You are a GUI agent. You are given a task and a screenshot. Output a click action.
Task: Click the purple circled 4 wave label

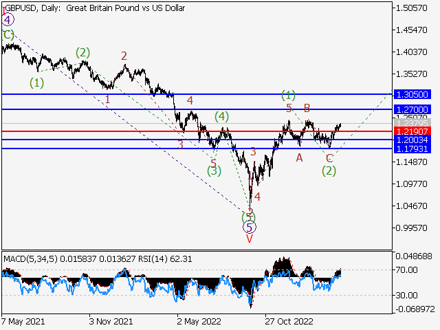(x=8, y=20)
